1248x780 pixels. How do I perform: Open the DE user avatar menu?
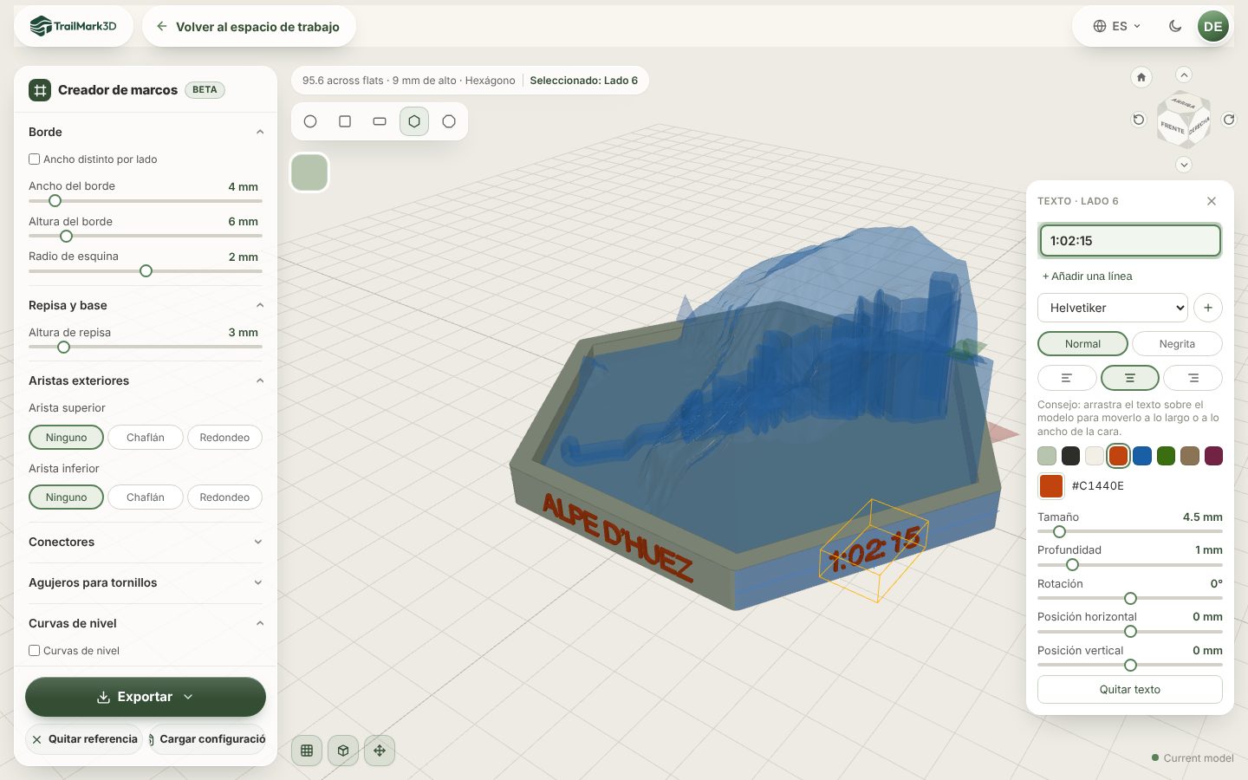pos(1213,26)
